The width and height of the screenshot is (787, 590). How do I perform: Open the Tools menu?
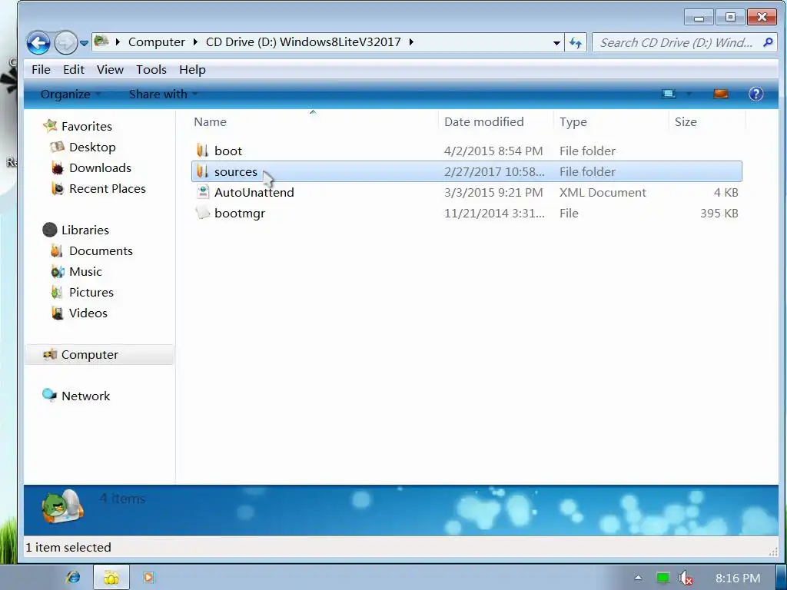(151, 70)
